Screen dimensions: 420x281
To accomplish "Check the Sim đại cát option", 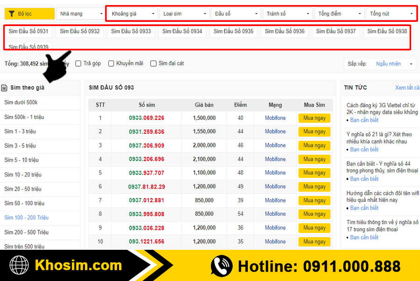I will click(153, 63).
